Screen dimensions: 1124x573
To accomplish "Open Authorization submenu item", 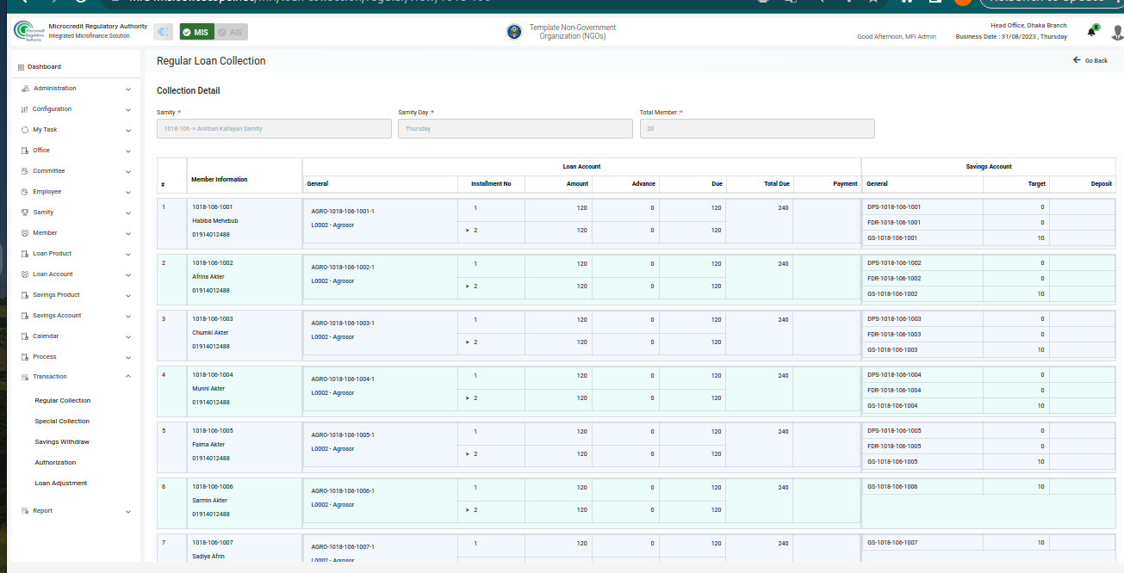I will tap(55, 463).
